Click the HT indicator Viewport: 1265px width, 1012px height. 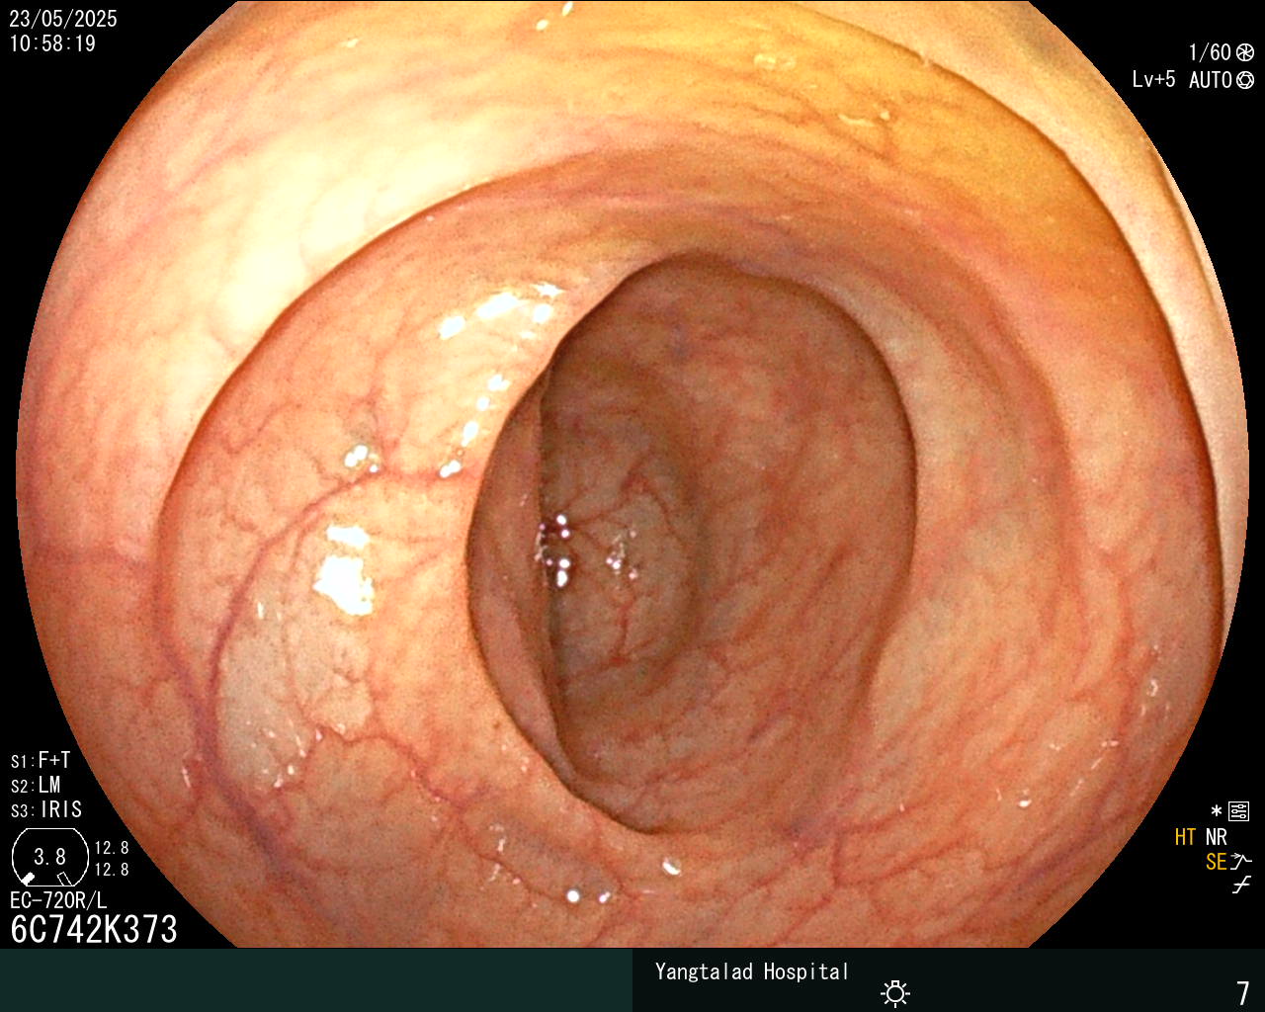(1185, 837)
